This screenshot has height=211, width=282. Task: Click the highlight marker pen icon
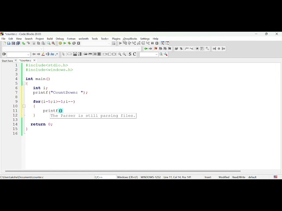point(43,54)
